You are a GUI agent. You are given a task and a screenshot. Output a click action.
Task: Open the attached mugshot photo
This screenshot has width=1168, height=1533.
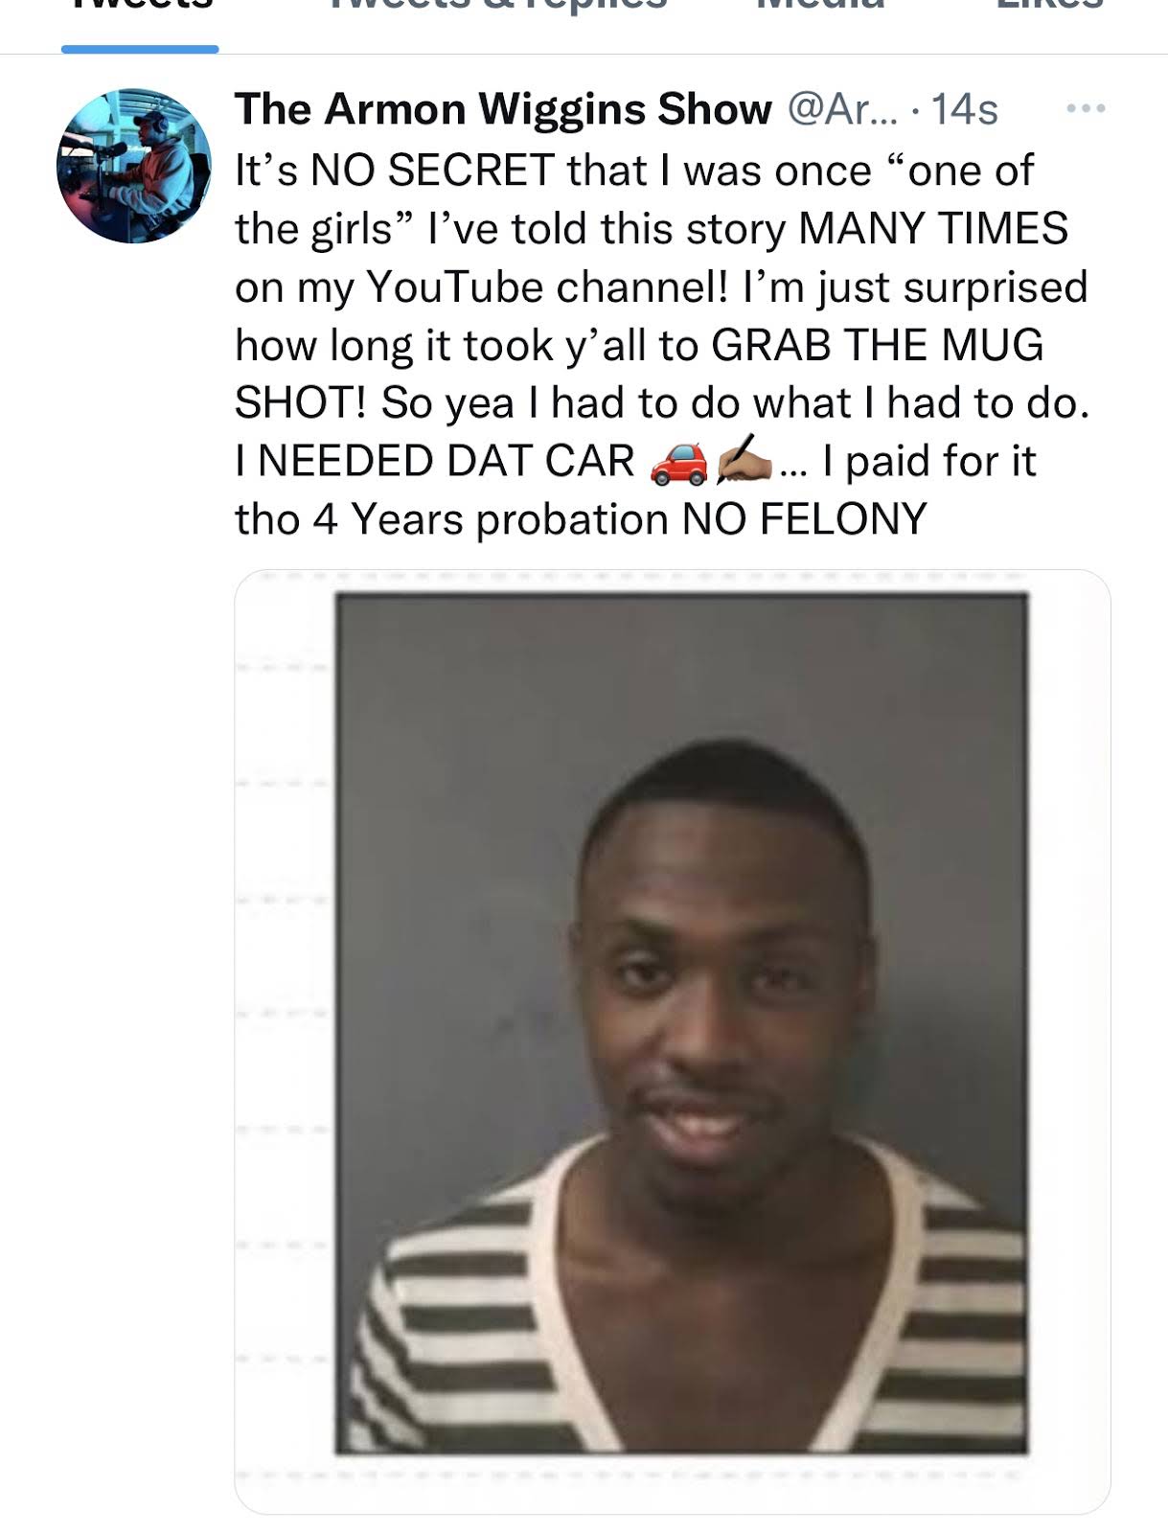(673, 1041)
